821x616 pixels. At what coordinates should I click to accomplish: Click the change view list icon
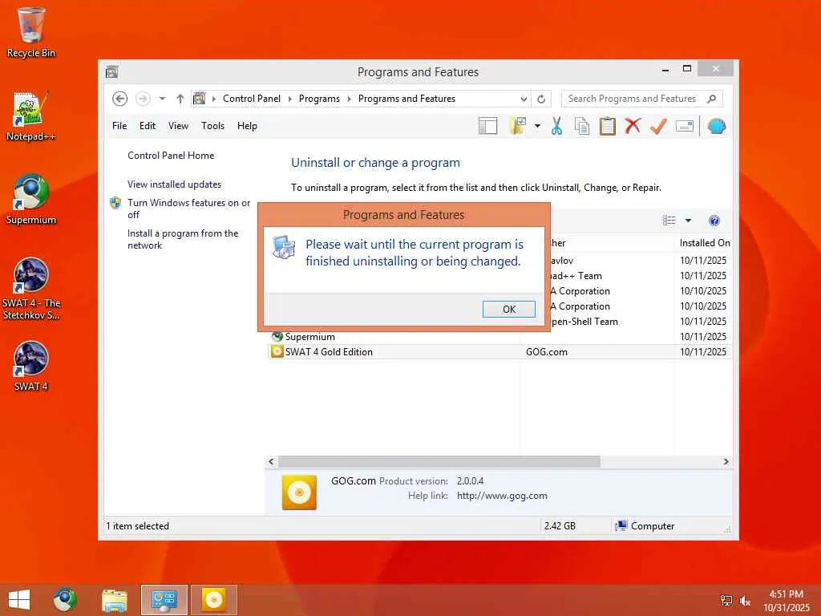click(669, 221)
